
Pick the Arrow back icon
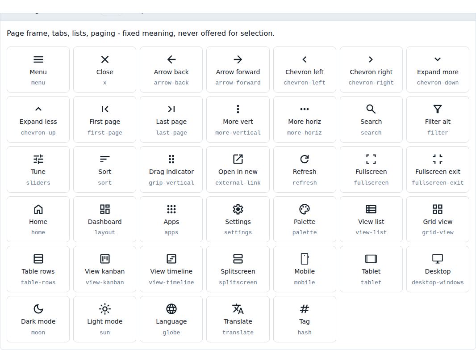171,59
